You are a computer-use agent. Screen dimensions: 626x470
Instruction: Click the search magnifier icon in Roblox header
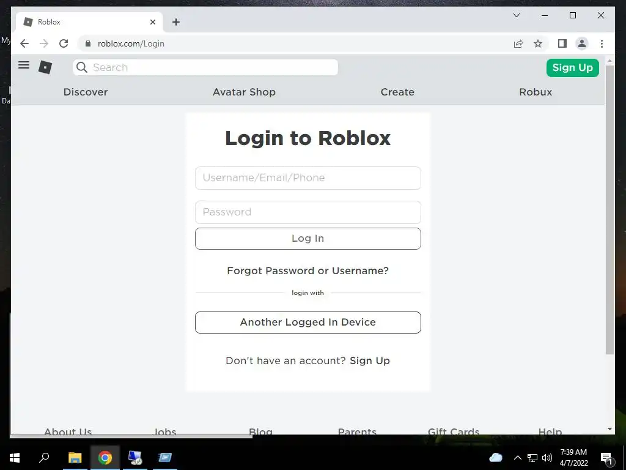pos(82,67)
